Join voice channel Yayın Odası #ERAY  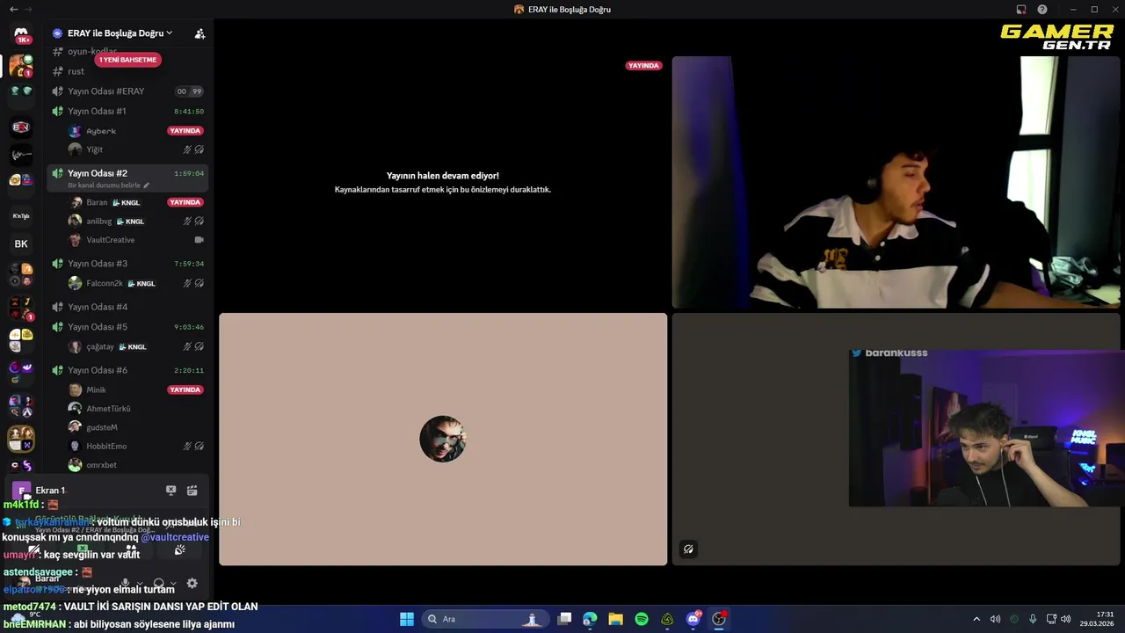click(128, 91)
